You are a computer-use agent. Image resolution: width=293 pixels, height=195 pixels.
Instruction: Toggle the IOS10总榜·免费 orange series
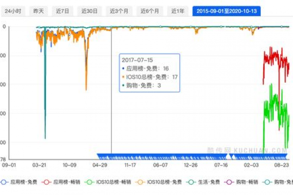pyautogui.click(x=159, y=182)
